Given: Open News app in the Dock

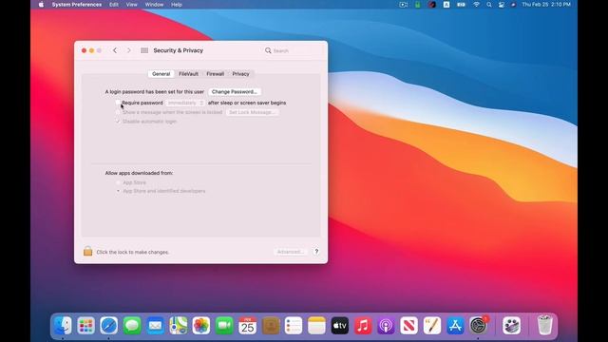Looking at the screenshot, I should [x=409, y=325].
